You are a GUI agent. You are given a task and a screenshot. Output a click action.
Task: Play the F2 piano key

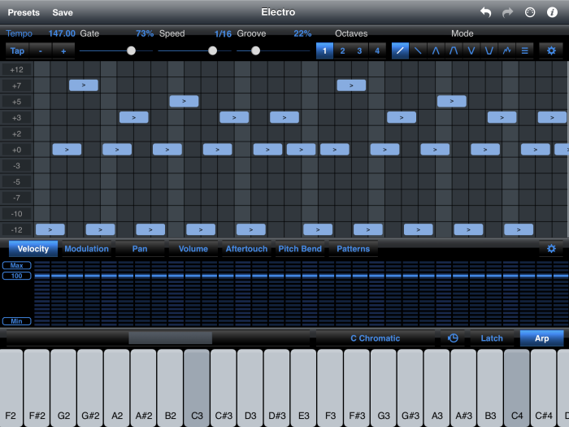(x=11, y=388)
